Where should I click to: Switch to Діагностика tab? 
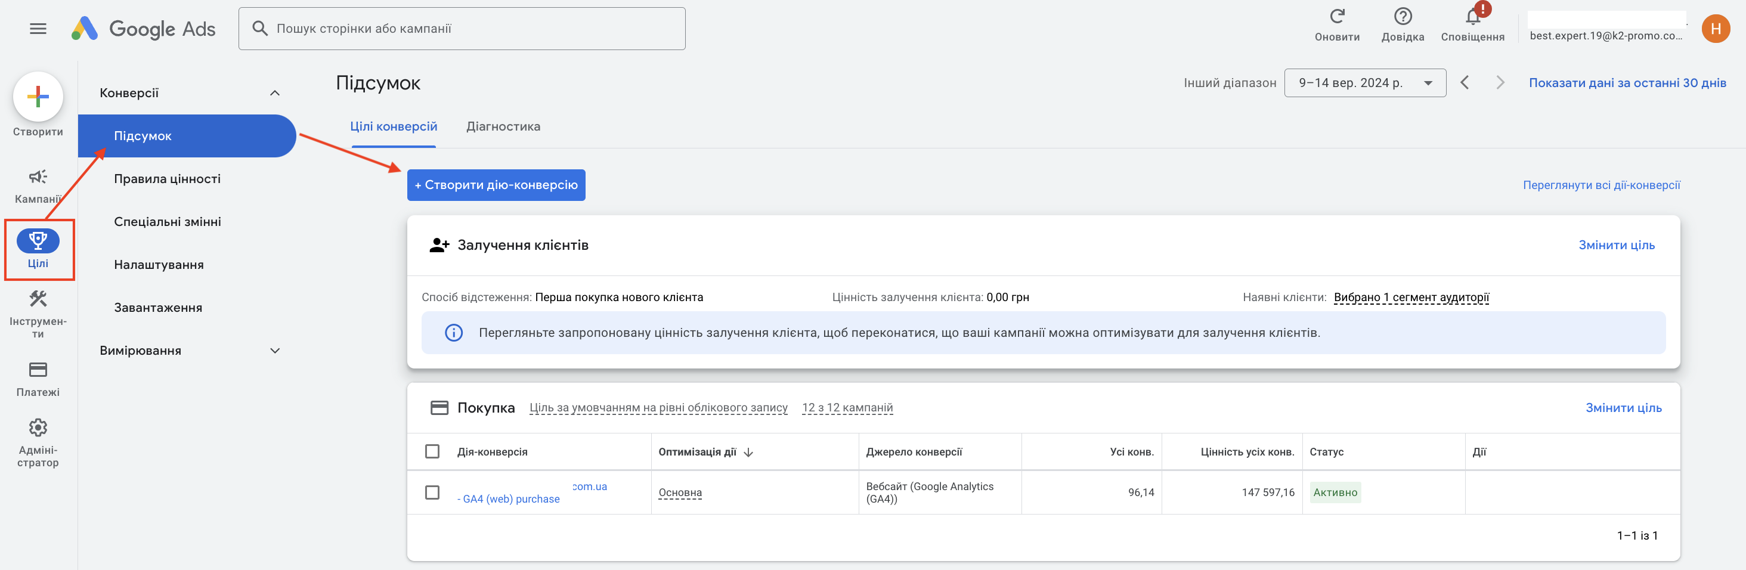click(x=503, y=127)
